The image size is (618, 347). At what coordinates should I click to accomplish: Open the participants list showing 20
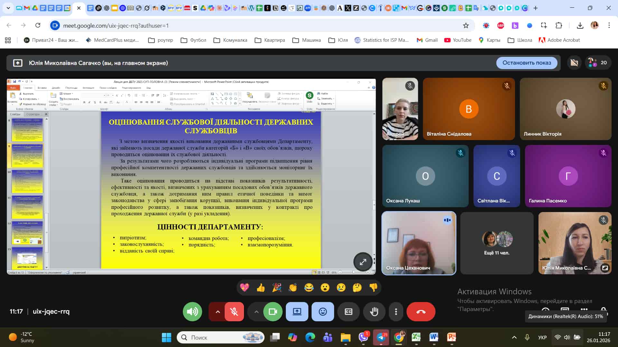coord(598,63)
